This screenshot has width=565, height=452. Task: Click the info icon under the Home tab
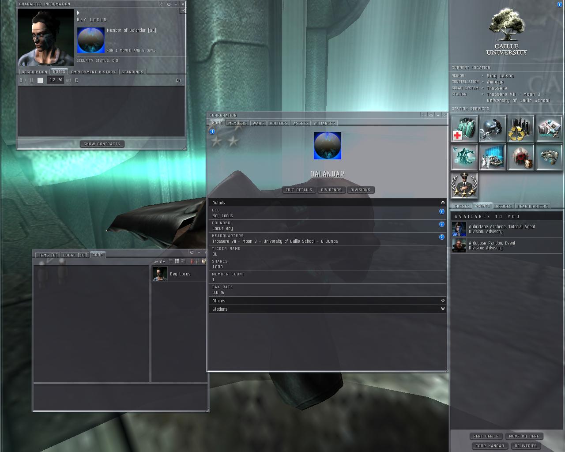click(x=212, y=132)
